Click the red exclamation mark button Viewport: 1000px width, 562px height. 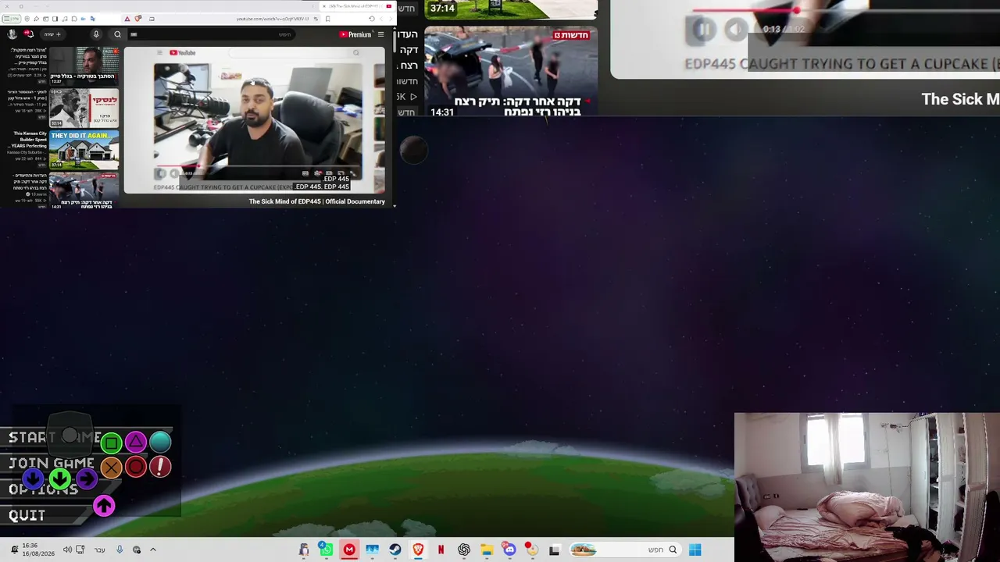160,467
